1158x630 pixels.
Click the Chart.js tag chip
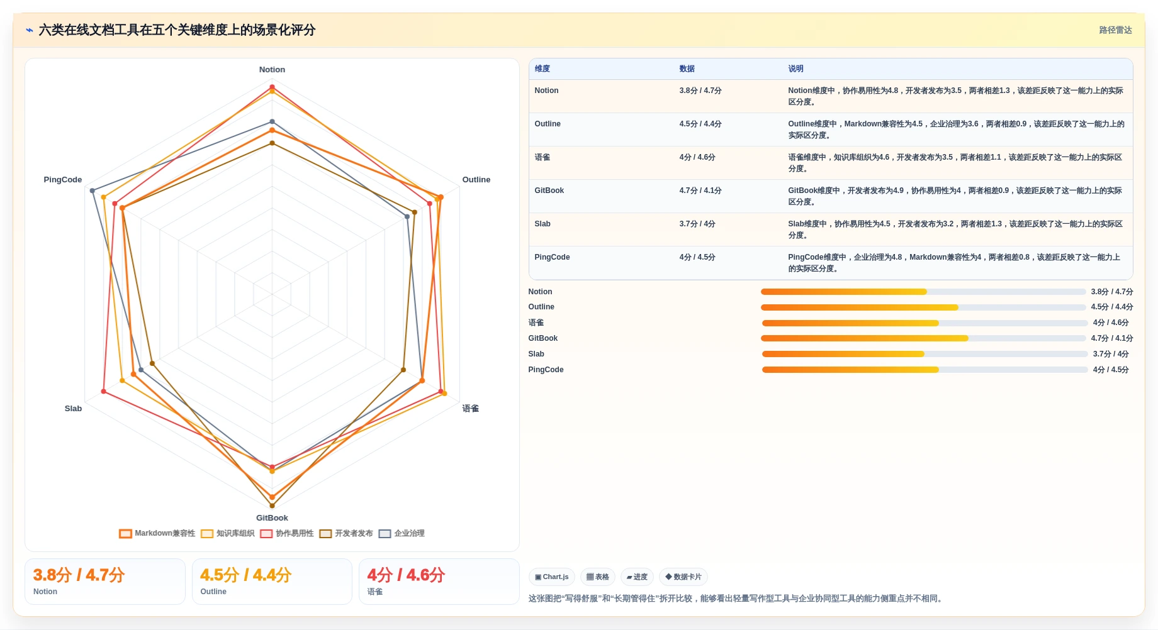tap(552, 577)
